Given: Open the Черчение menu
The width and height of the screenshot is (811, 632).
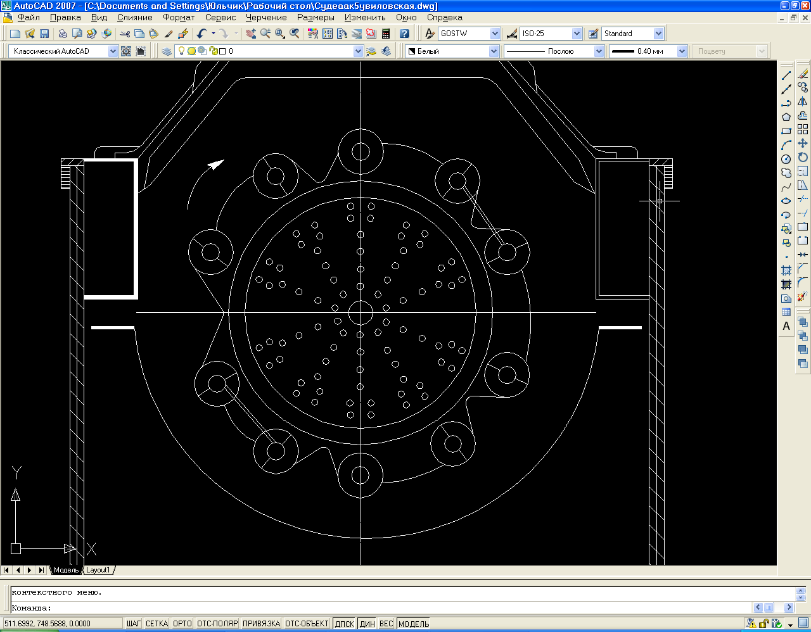Looking at the screenshot, I should [x=266, y=18].
